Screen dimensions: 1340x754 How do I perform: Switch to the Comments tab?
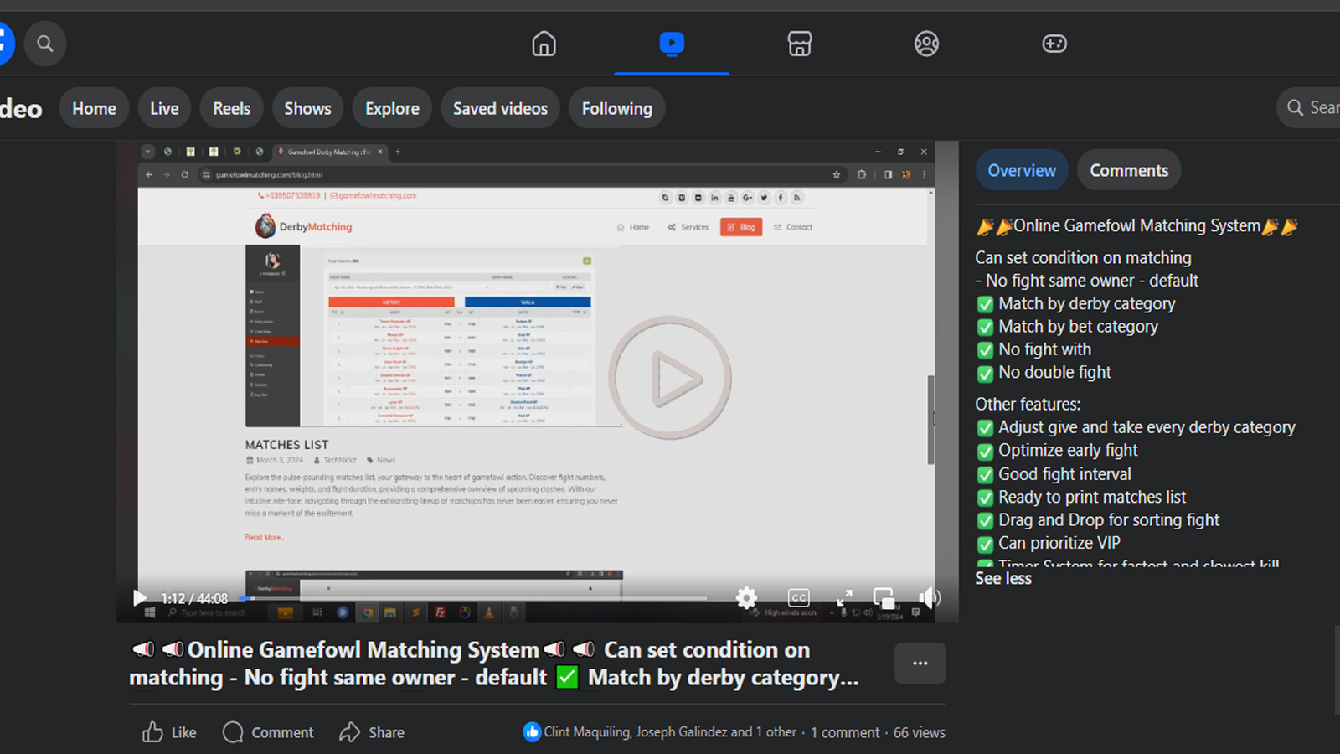point(1128,171)
